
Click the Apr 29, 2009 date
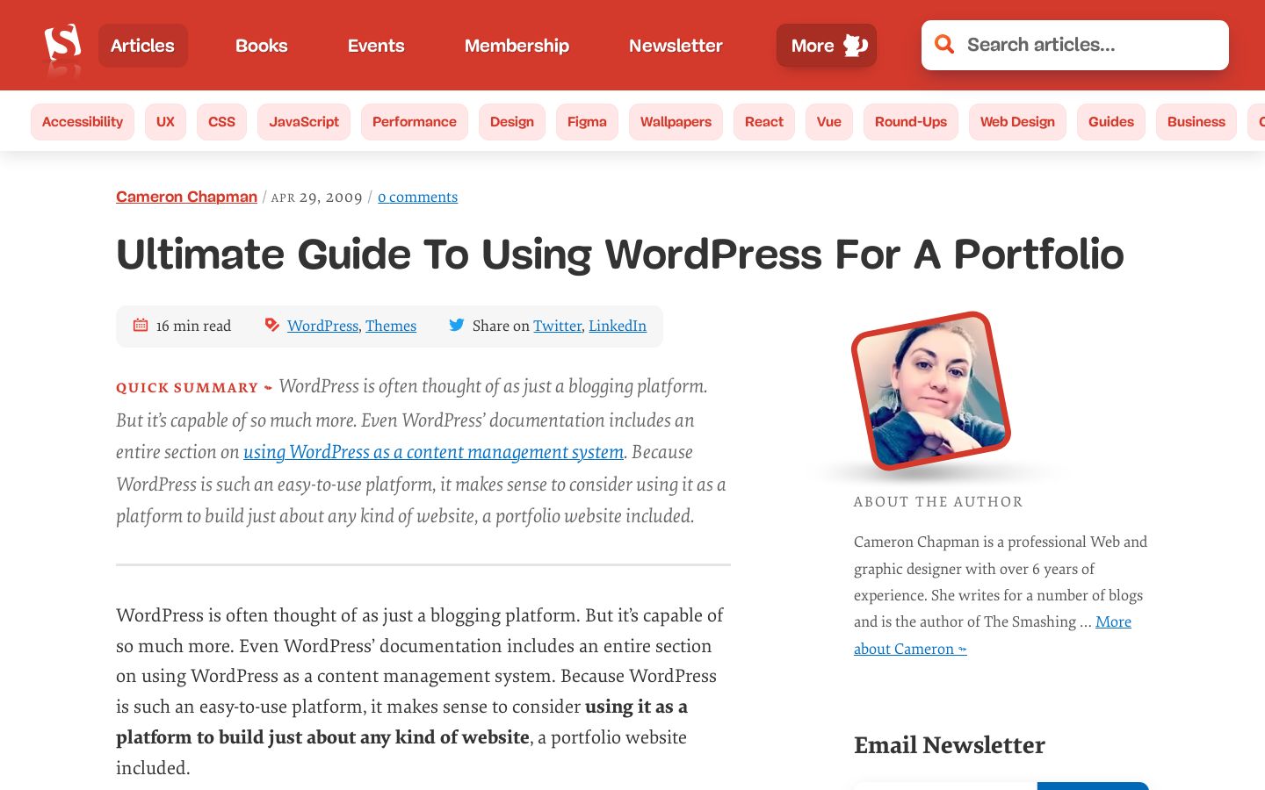(316, 197)
